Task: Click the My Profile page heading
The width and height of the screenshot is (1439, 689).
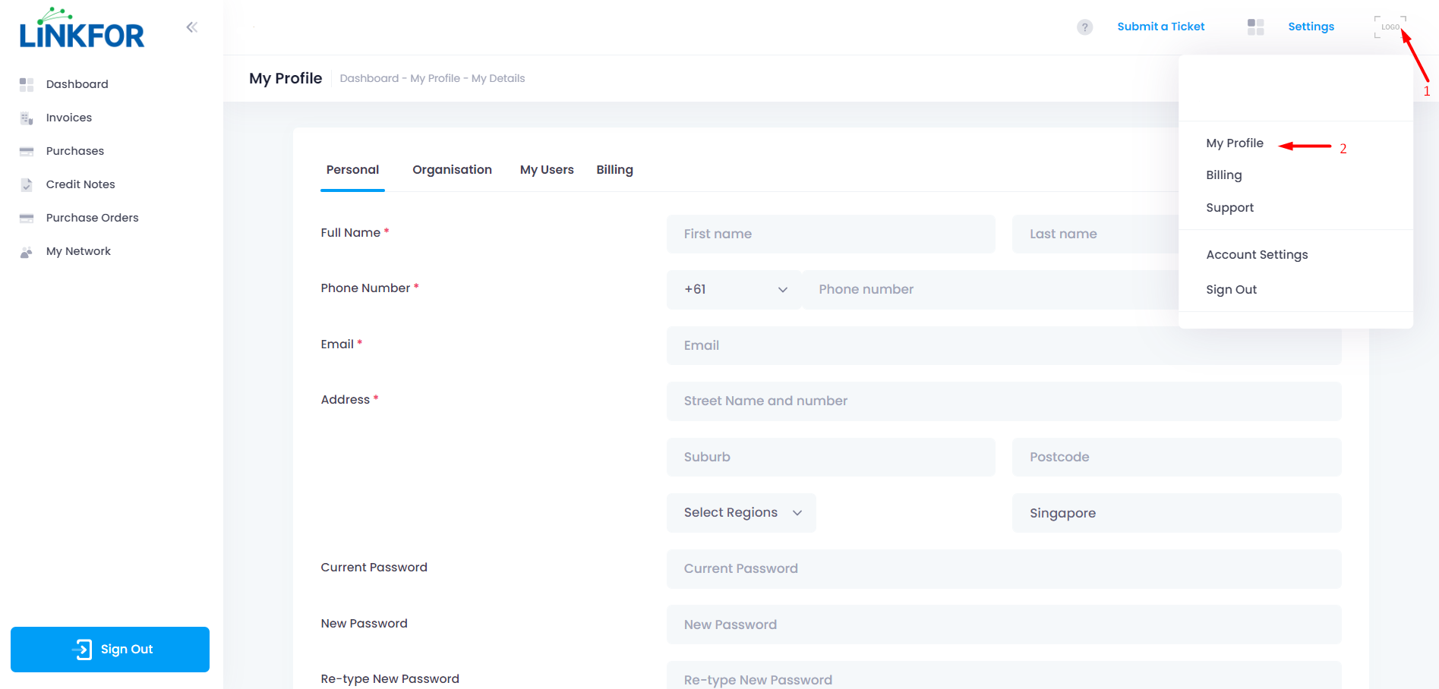Action: point(286,78)
